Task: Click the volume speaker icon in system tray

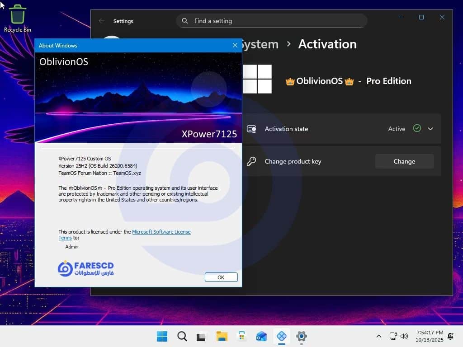Action: click(x=404, y=336)
